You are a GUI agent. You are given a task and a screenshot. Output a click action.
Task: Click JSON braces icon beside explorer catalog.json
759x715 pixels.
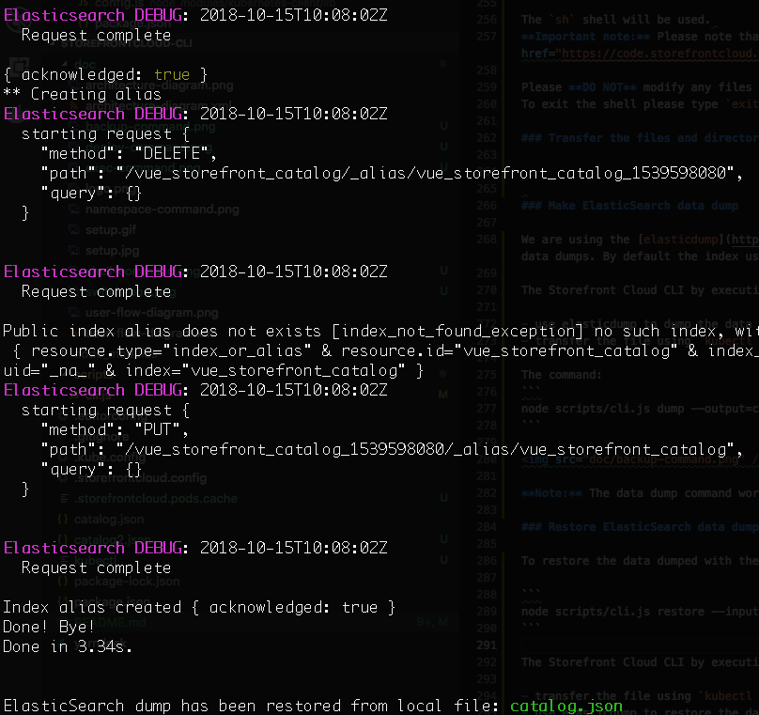coord(63,520)
